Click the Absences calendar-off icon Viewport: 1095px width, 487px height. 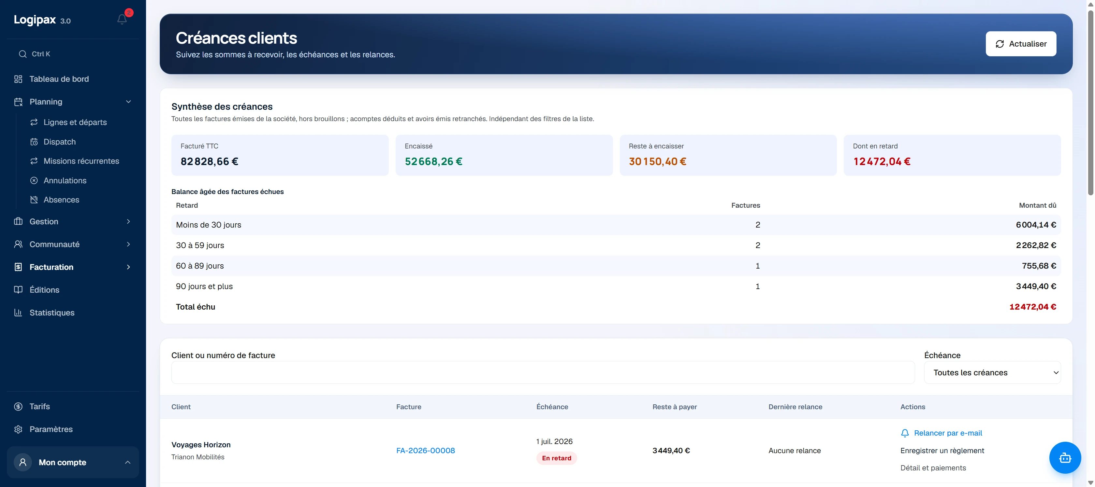click(x=34, y=200)
